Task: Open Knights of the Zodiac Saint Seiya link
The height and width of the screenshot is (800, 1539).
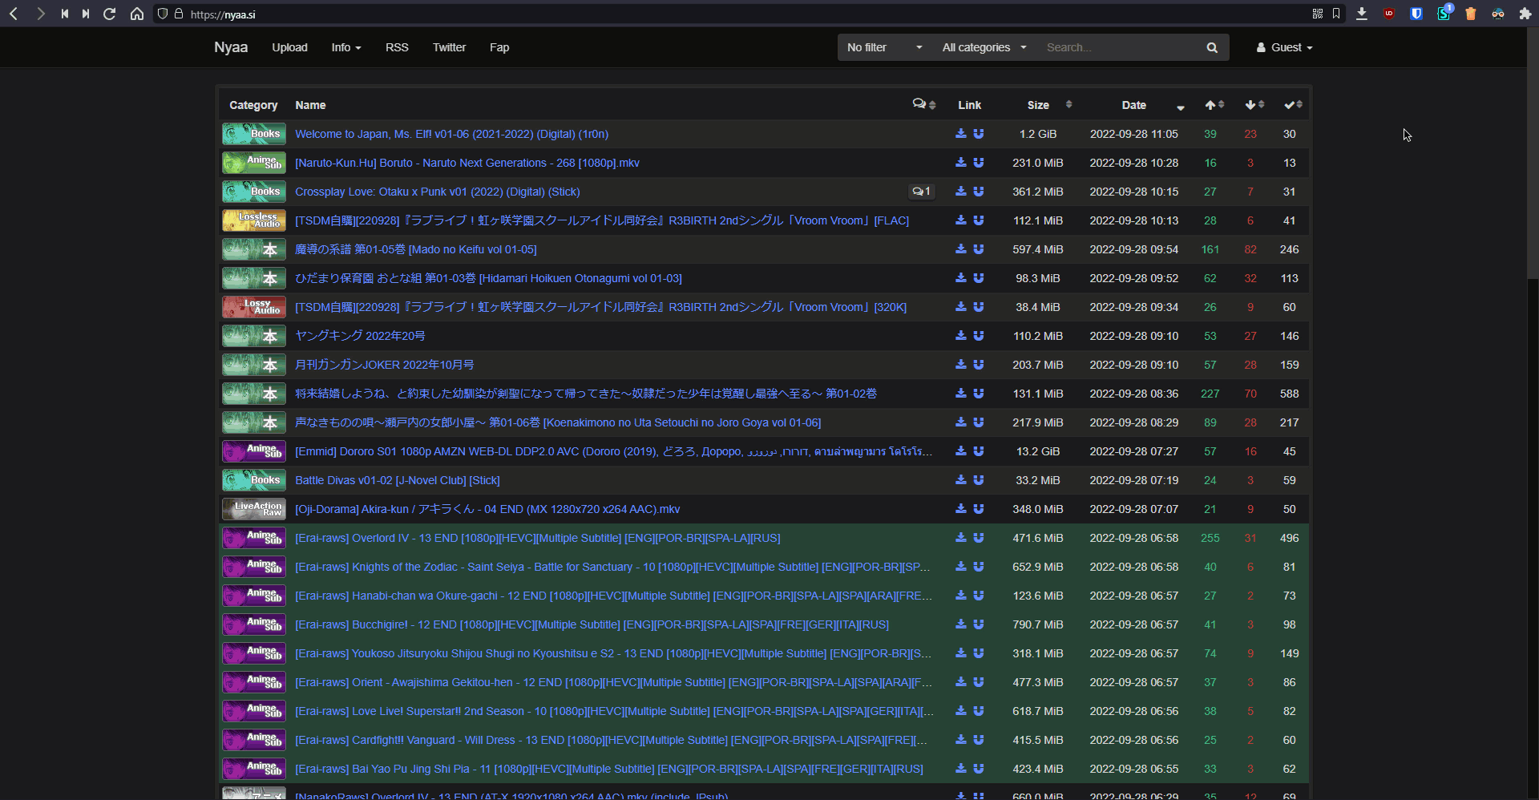Action: click(x=612, y=567)
